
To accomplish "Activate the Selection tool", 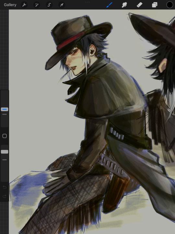I will point(49,5).
